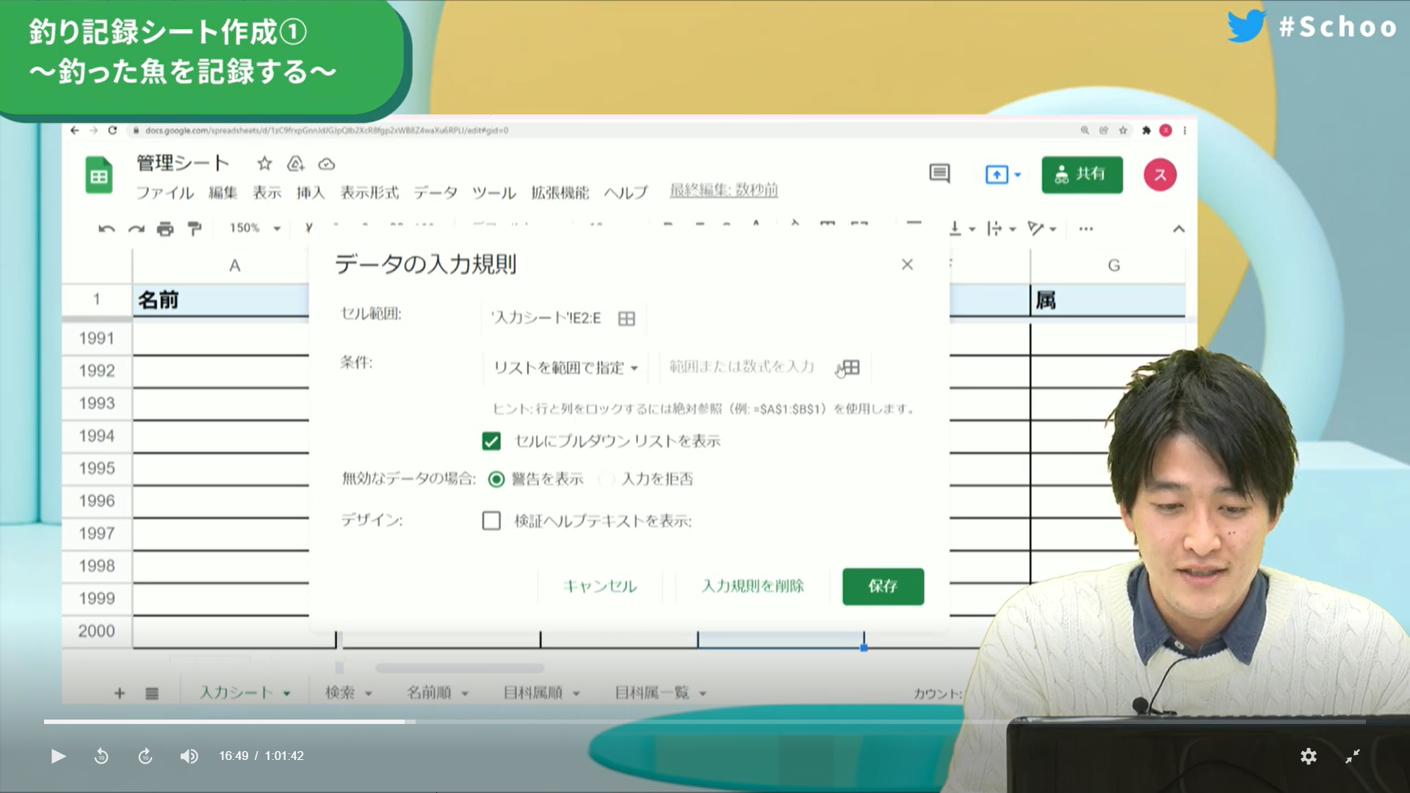
Task: Click grid icon in the condition range field
Action: point(850,367)
